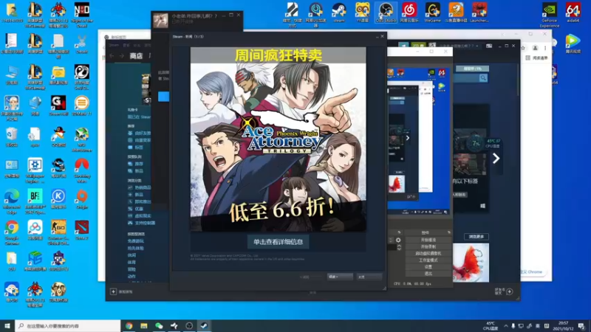
Task: Open the Battlefield BF desktop icon
Action: coord(35,201)
